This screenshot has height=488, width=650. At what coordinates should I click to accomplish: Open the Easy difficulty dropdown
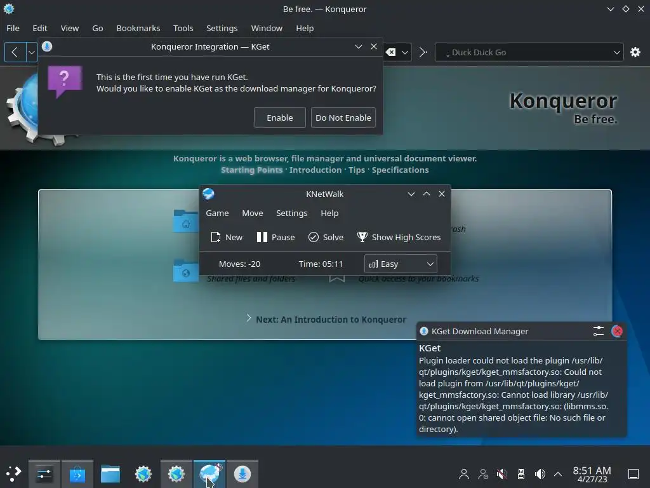pyautogui.click(x=401, y=264)
